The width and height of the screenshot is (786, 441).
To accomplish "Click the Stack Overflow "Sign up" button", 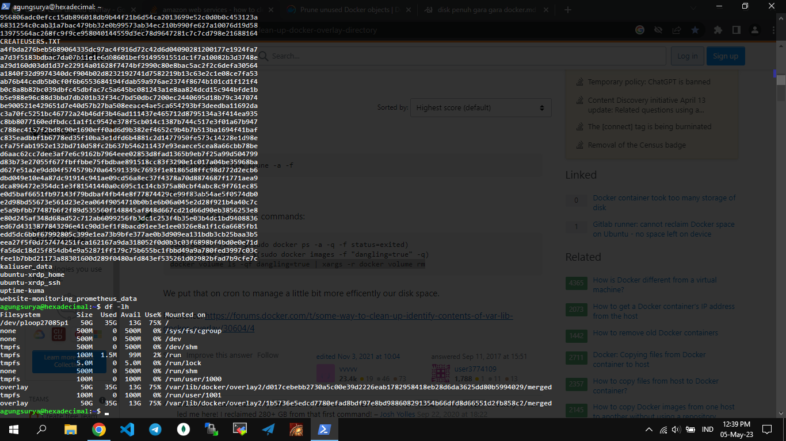I will [725, 56].
